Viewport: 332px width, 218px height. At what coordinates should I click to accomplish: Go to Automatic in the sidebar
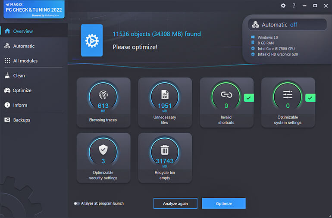click(24, 46)
